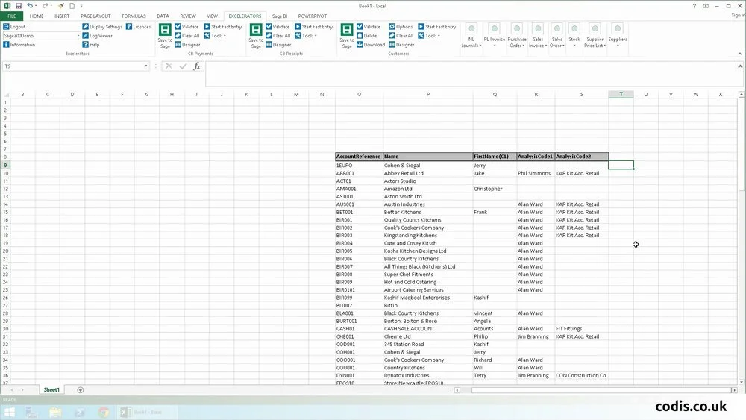746x420 pixels.
Task: Start Fast Entry for CB Receipts
Action: 314,27
